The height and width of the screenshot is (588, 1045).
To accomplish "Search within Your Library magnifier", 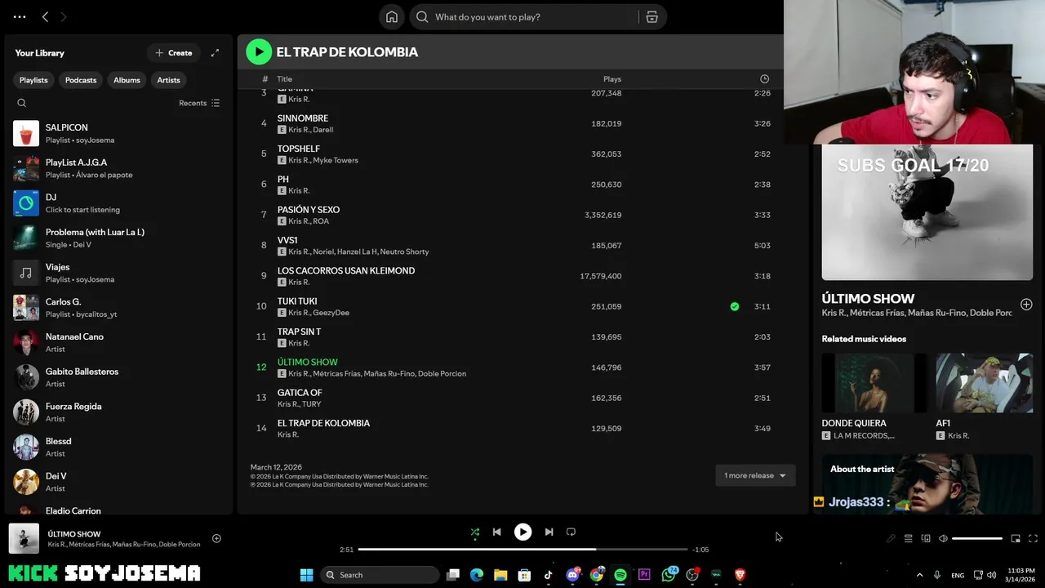I will coord(22,103).
